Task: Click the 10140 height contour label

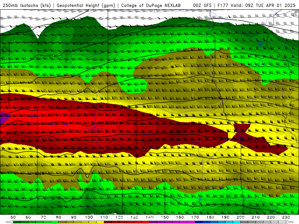Action: pyautogui.click(x=52, y=56)
